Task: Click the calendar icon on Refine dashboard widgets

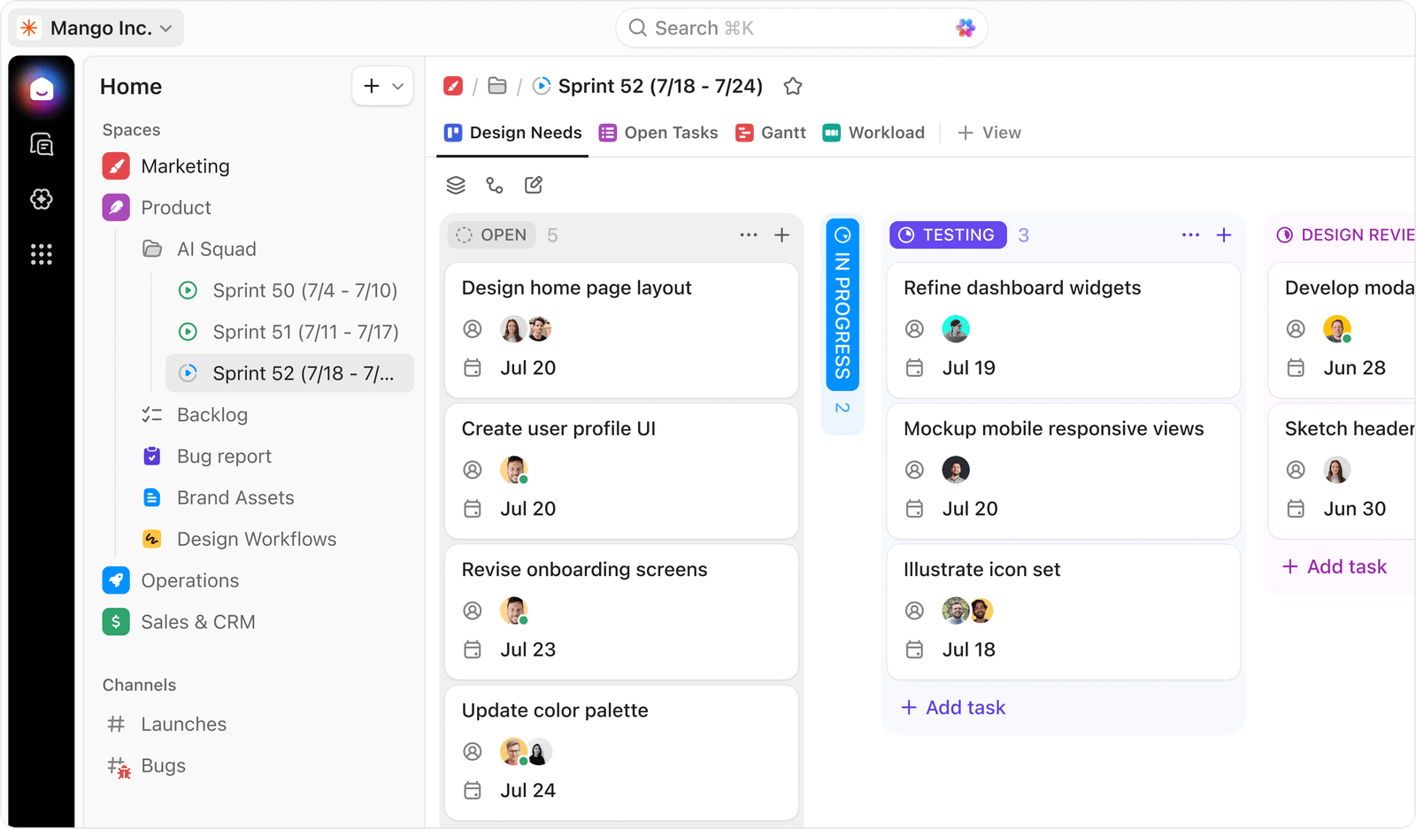Action: click(x=914, y=368)
